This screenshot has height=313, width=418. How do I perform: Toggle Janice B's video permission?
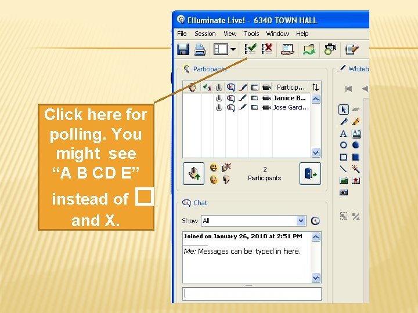point(266,98)
